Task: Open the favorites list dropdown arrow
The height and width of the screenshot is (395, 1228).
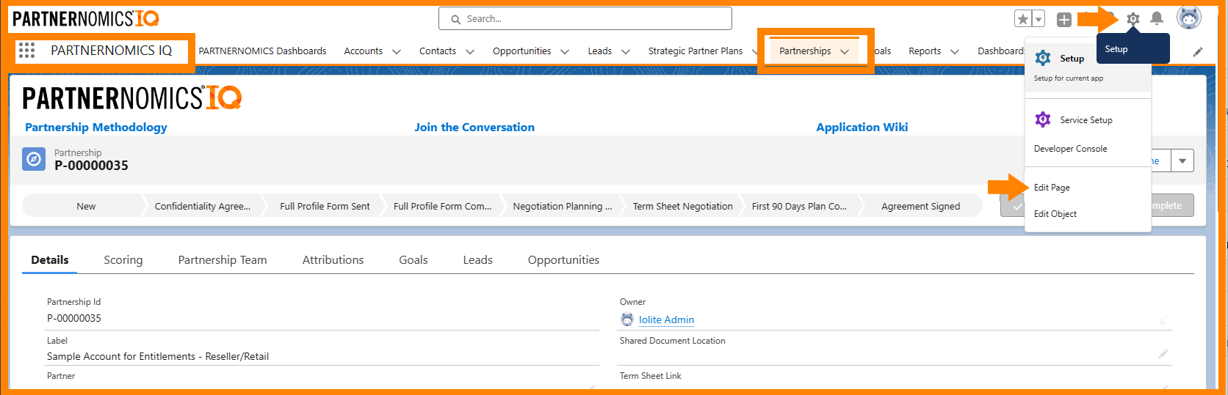Action: [1039, 19]
